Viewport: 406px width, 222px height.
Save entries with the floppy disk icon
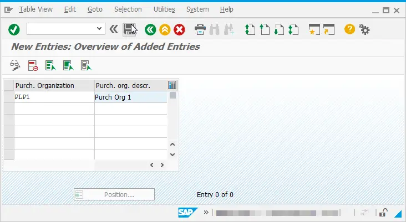129,29
